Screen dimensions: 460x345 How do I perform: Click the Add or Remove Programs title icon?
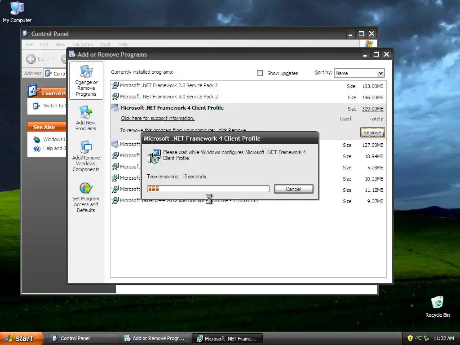(x=72, y=54)
